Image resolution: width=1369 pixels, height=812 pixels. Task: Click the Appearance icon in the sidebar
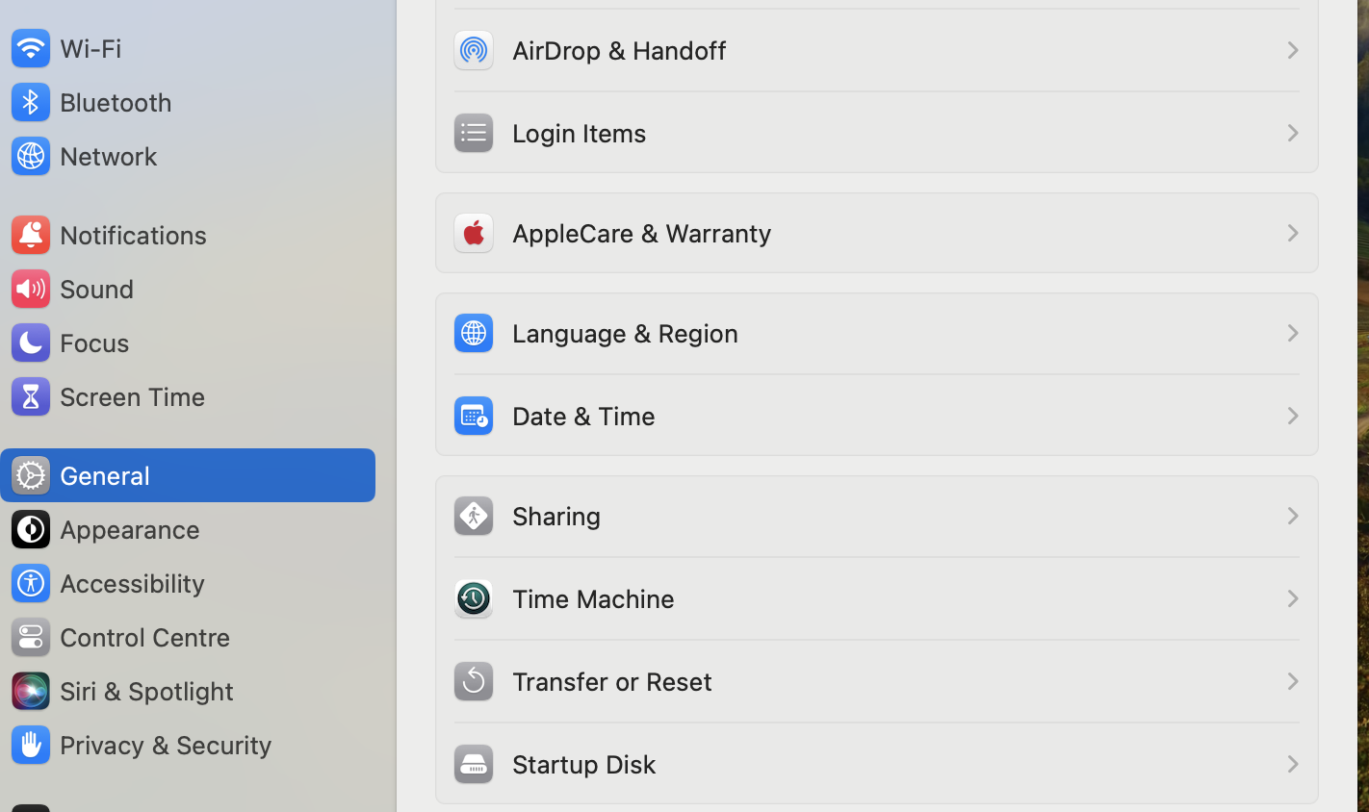coord(31,529)
